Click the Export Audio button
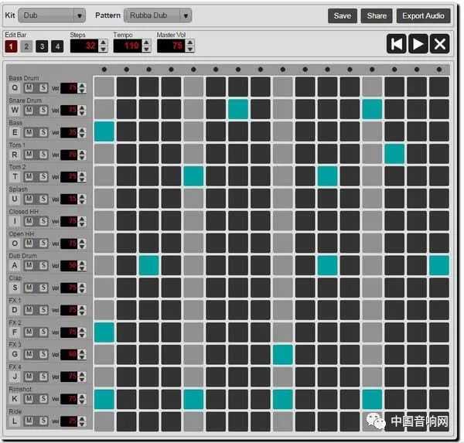Screen dimensions: 464x443 424,15
